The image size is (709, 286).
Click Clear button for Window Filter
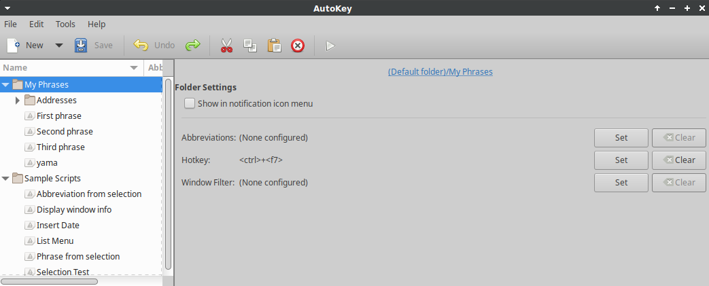coord(678,183)
